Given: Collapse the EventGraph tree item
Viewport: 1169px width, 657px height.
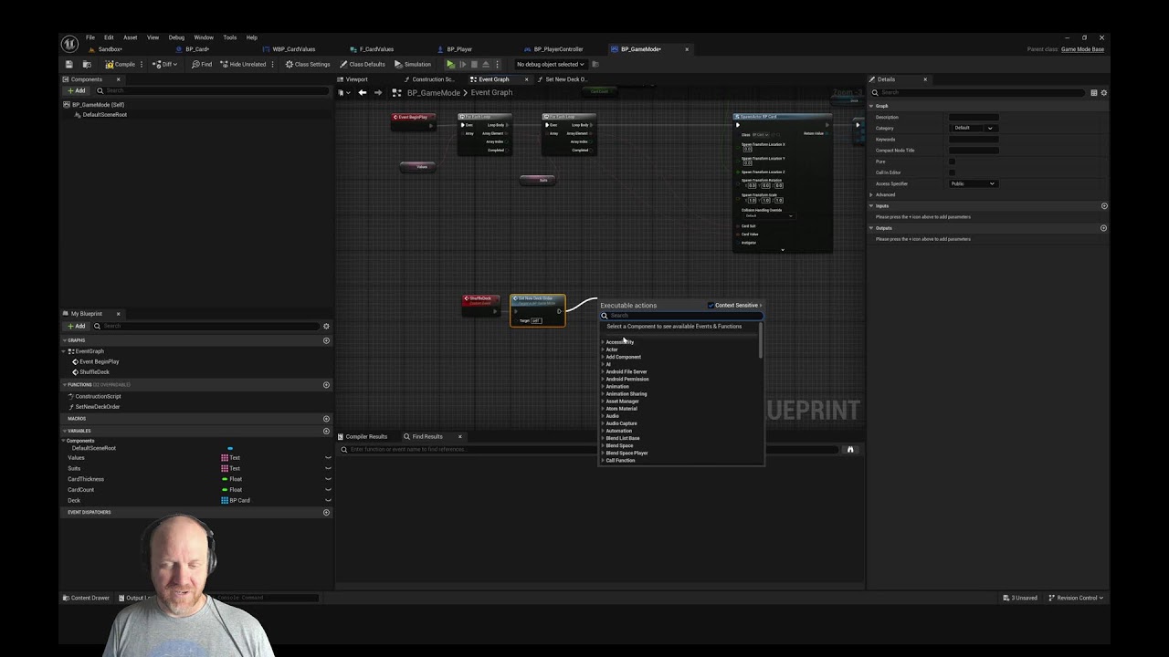Looking at the screenshot, I should pos(64,351).
